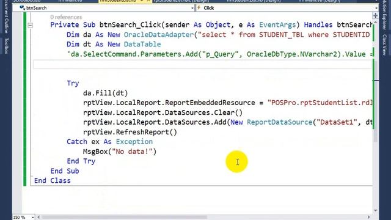Click the vertical scrollbar down arrow

tap(376, 211)
